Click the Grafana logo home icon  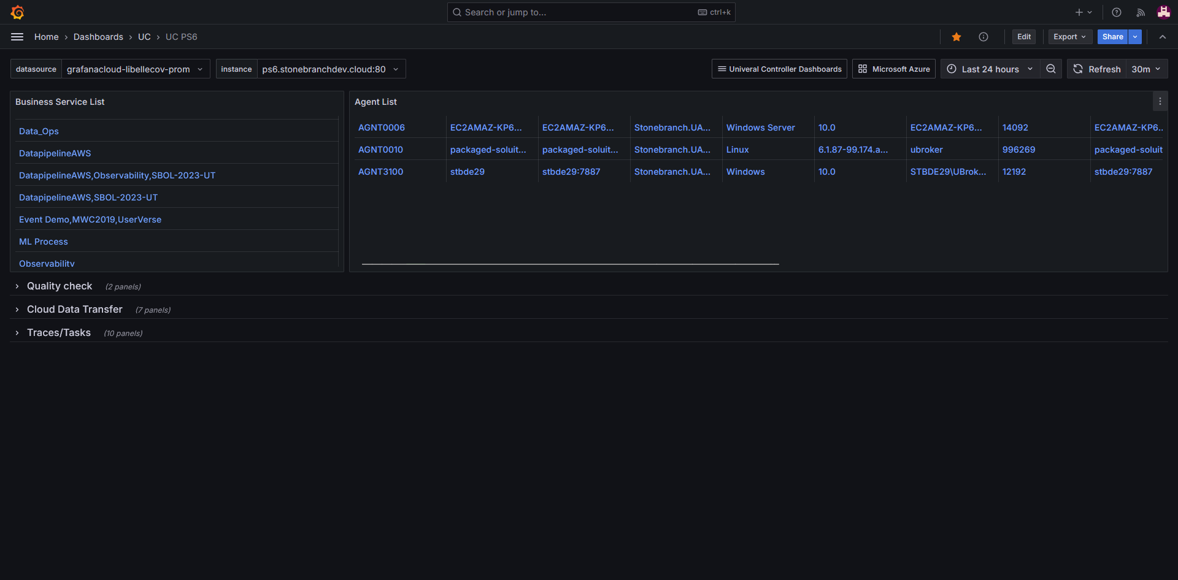(17, 12)
